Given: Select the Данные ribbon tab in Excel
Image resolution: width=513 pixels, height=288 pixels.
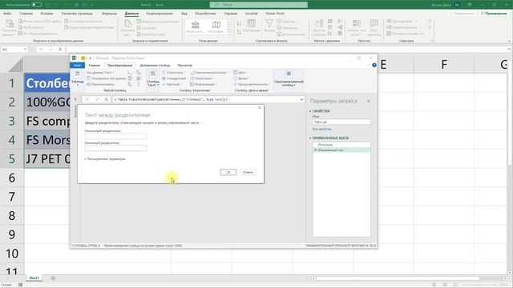Looking at the screenshot, I should pyautogui.click(x=131, y=14).
